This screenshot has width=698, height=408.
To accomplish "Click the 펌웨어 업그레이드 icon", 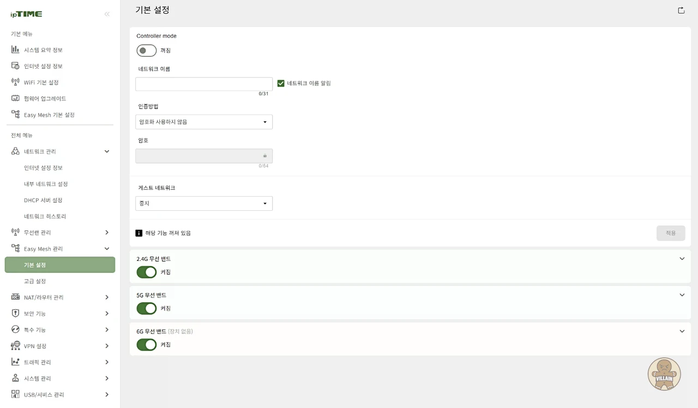I will click(15, 99).
